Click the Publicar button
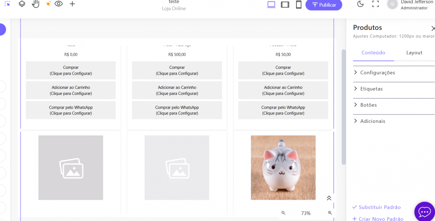This screenshot has width=435, height=221. point(324,5)
